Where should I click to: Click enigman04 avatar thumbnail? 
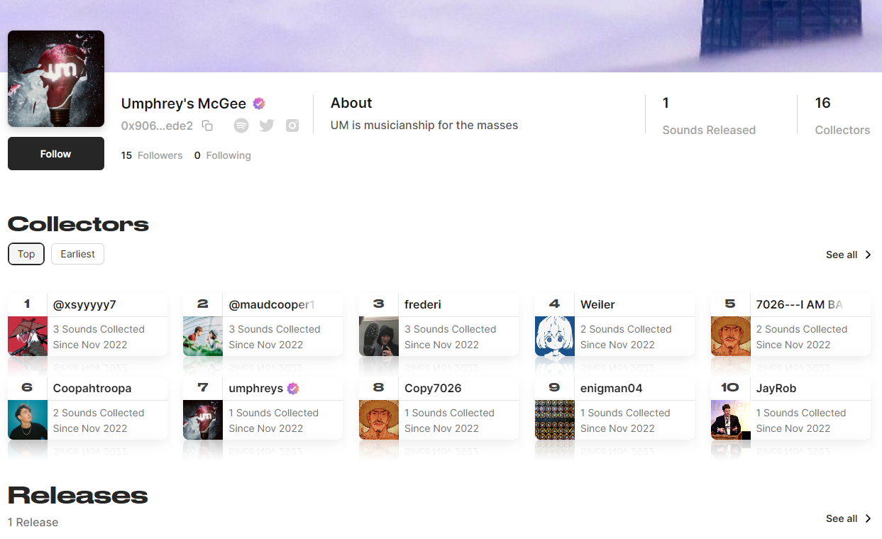pos(555,420)
